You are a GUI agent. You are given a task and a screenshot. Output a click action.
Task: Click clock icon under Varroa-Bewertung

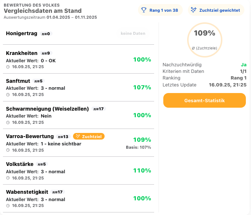[x=8, y=150]
